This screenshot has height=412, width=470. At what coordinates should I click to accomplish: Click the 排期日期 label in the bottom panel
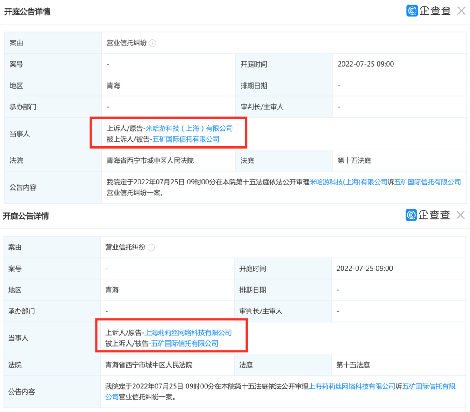(253, 290)
